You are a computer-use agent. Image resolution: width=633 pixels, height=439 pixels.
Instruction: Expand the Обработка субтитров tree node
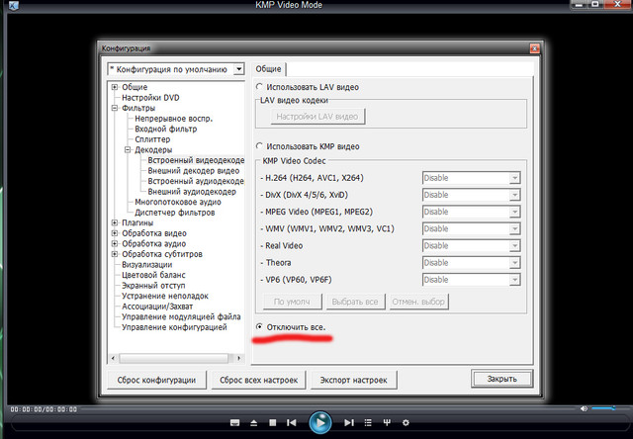pos(115,254)
